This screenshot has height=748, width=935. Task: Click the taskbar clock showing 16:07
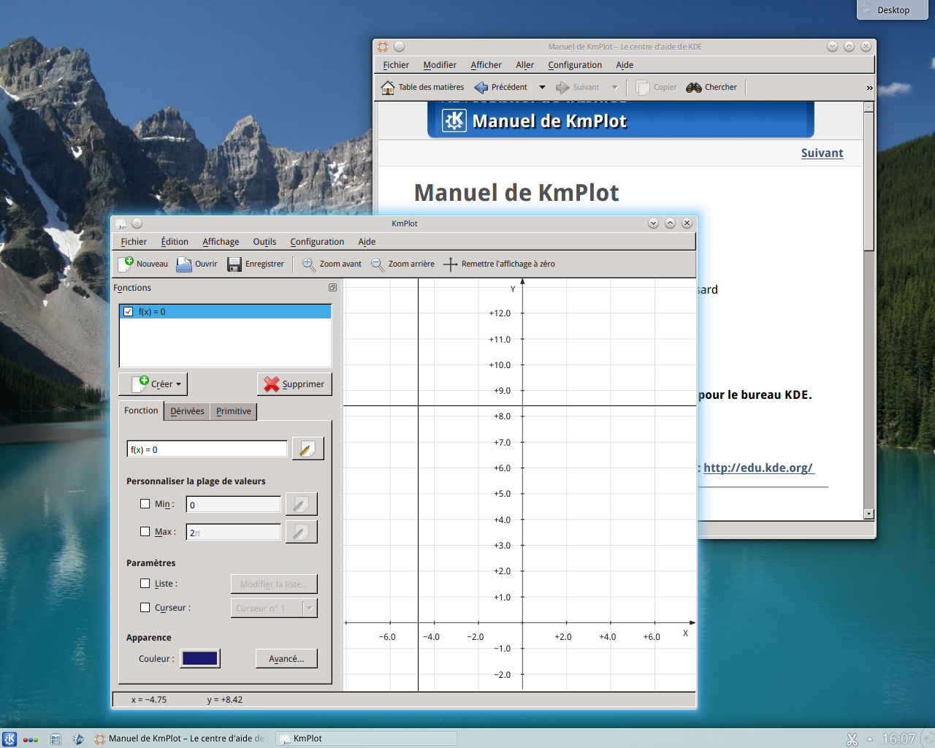(898, 739)
